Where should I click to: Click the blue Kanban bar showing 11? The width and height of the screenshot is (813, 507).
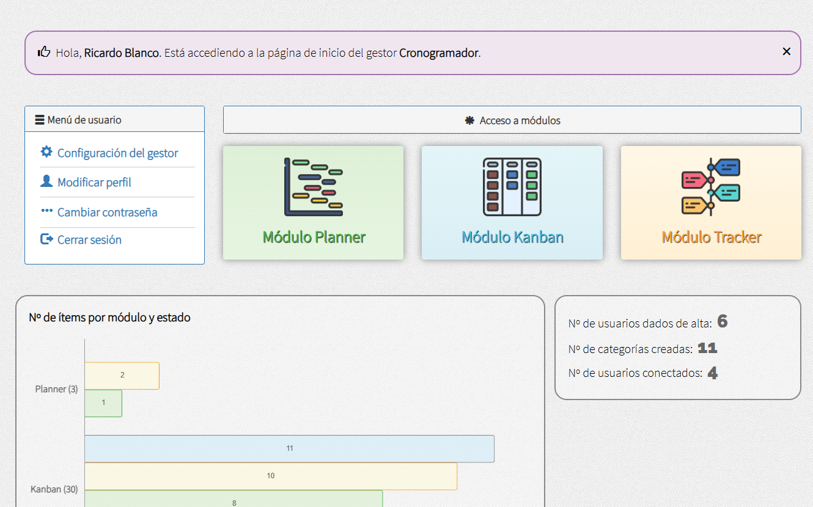tap(289, 448)
